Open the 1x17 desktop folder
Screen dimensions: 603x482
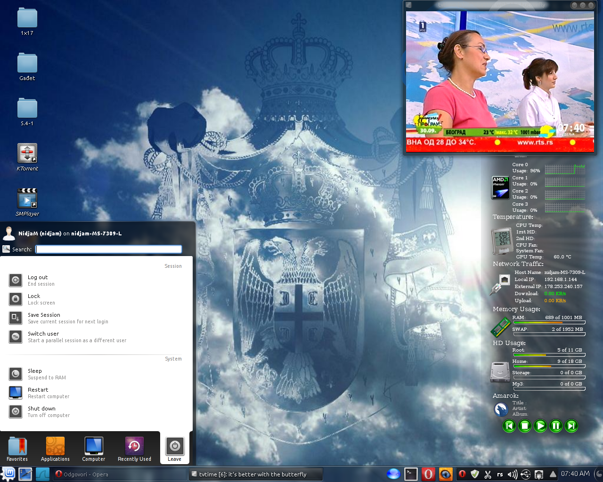click(x=27, y=22)
